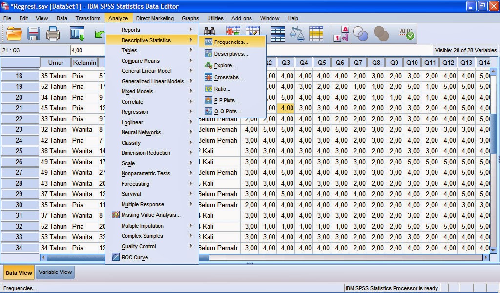Click the Save file floppy disk icon
The height and width of the screenshot is (293, 500).
click(x=34, y=34)
